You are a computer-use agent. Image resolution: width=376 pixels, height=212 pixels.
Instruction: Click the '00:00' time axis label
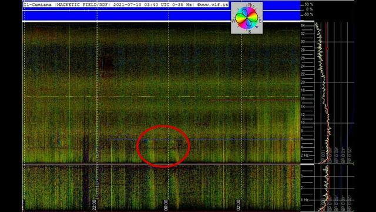point(166,205)
